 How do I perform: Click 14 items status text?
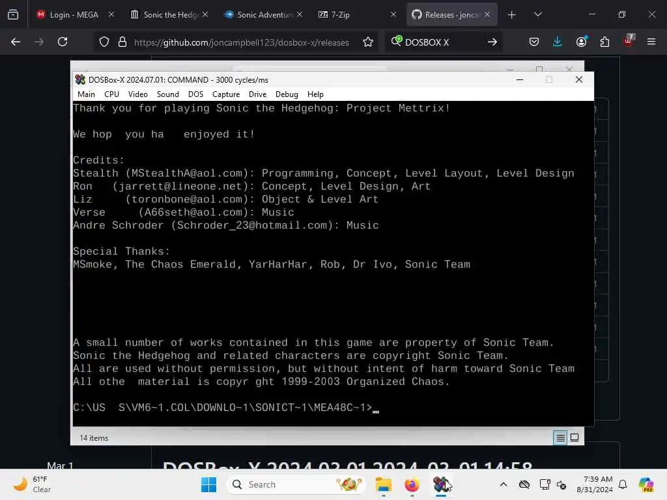94,438
